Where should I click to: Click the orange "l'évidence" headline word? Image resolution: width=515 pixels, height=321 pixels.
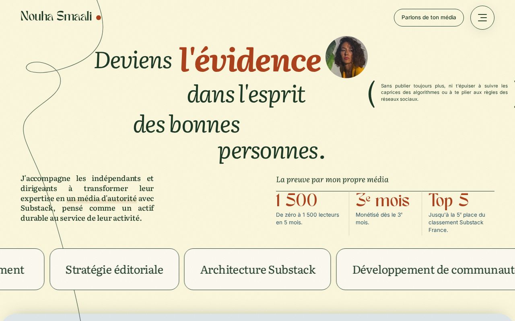coord(250,60)
